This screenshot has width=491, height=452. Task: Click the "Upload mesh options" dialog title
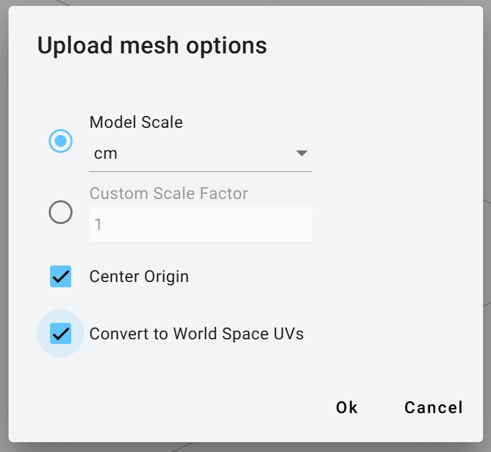click(152, 45)
